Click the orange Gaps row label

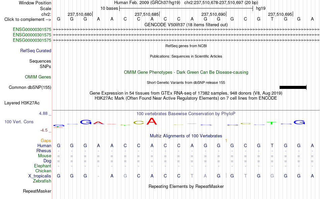click(x=46, y=141)
